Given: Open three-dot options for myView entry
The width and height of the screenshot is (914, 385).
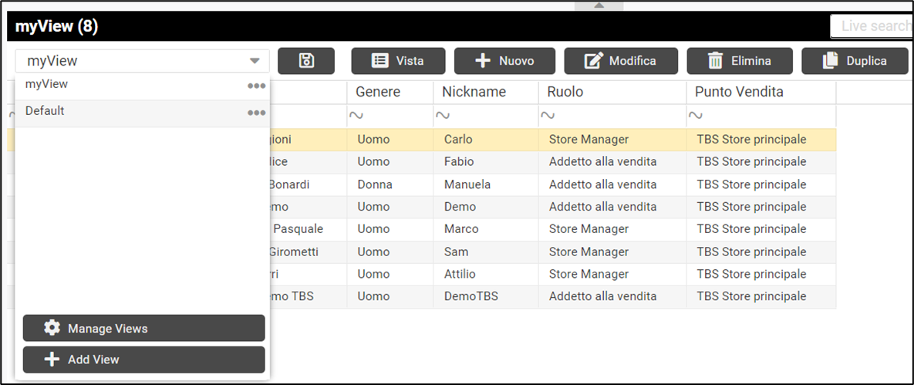Looking at the screenshot, I should click(256, 86).
